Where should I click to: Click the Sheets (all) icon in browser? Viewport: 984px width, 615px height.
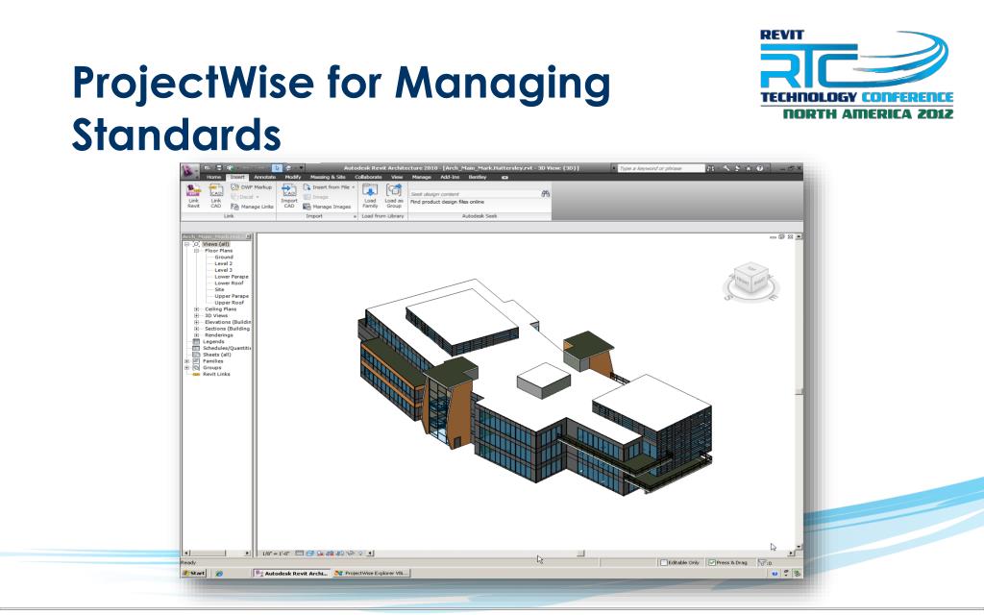196,355
